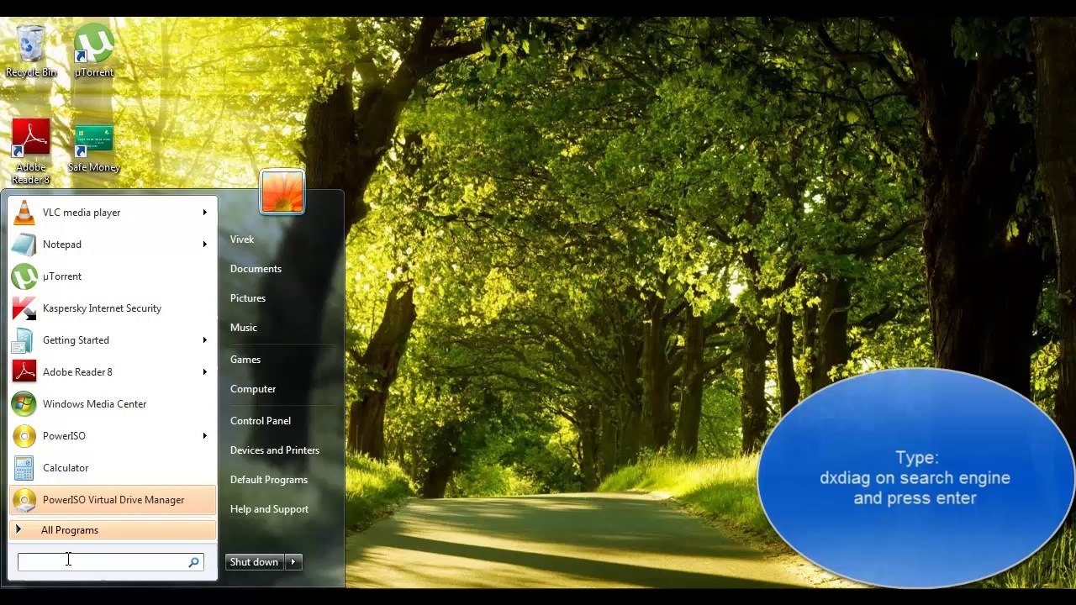1076x605 pixels.
Task: Open Games from Start menu
Action: [x=245, y=360]
